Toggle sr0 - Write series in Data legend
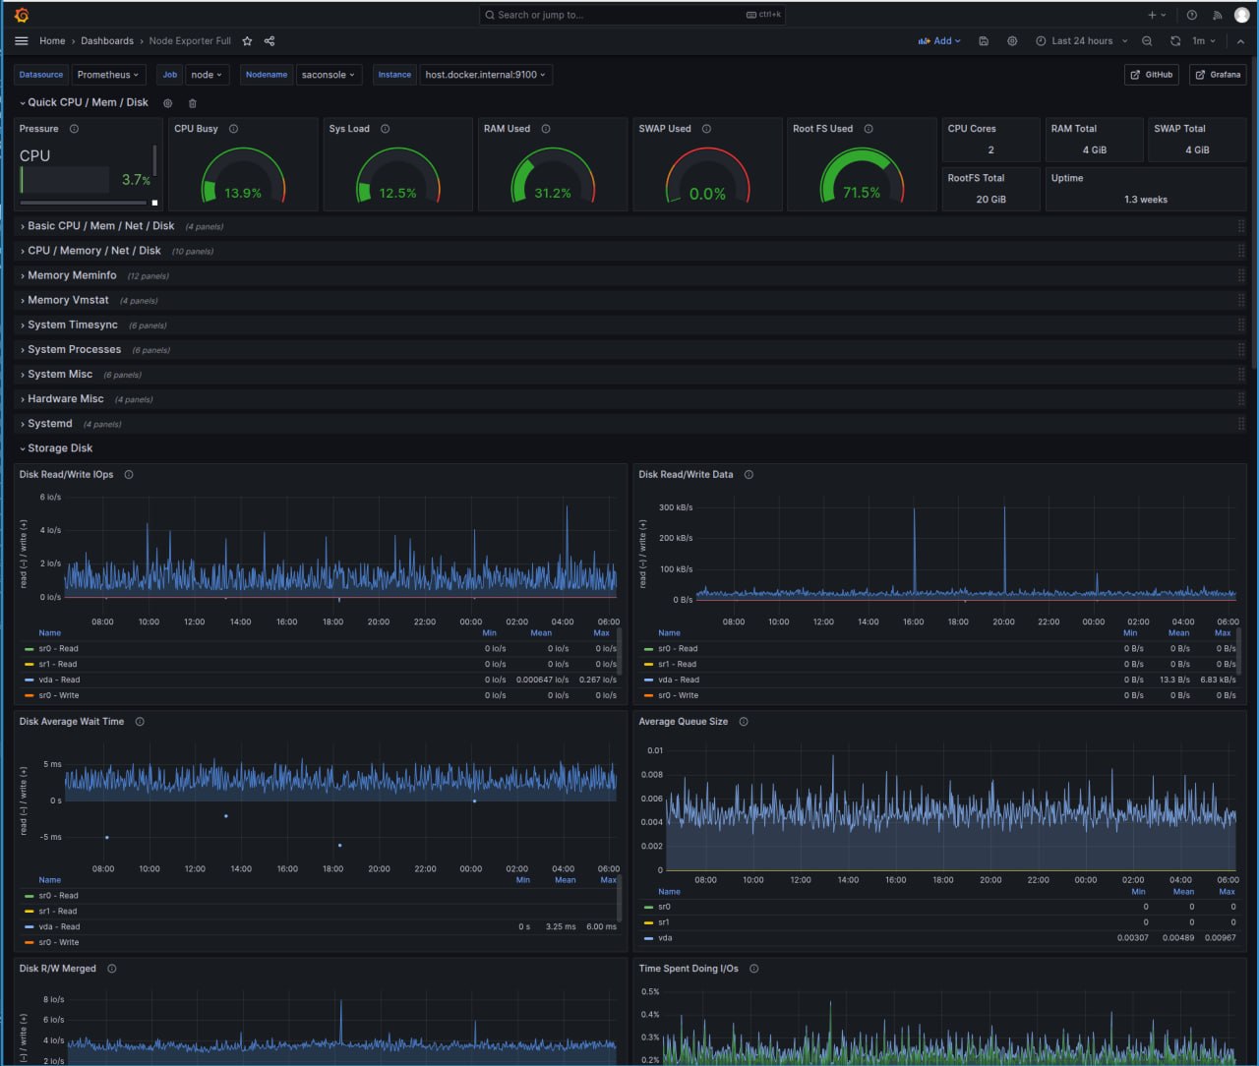The image size is (1259, 1066). [x=678, y=695]
